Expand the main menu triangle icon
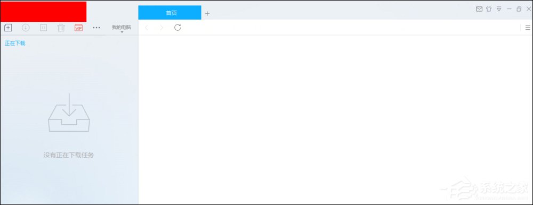Image resolution: width=533 pixels, height=205 pixels. click(x=499, y=9)
